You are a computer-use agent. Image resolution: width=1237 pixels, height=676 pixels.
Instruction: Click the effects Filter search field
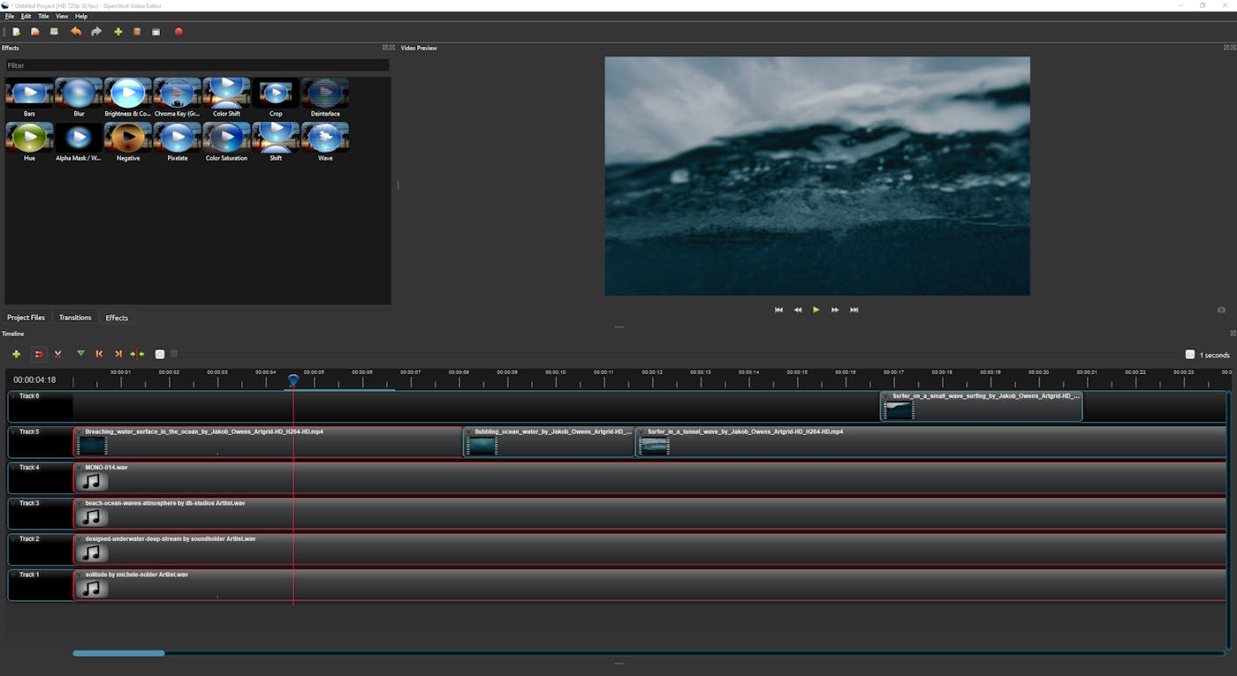[x=196, y=65]
